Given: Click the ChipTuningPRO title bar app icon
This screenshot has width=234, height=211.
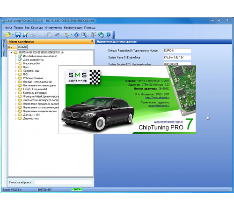Looking at the screenshot, I should [3, 21].
